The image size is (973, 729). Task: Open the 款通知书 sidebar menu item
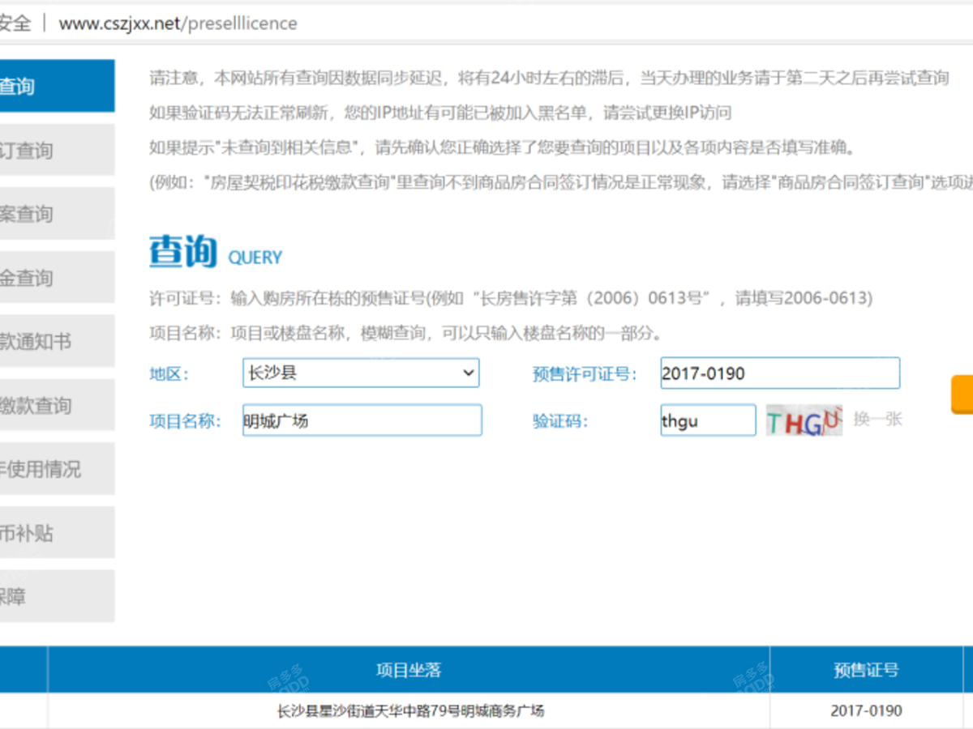tap(57, 341)
